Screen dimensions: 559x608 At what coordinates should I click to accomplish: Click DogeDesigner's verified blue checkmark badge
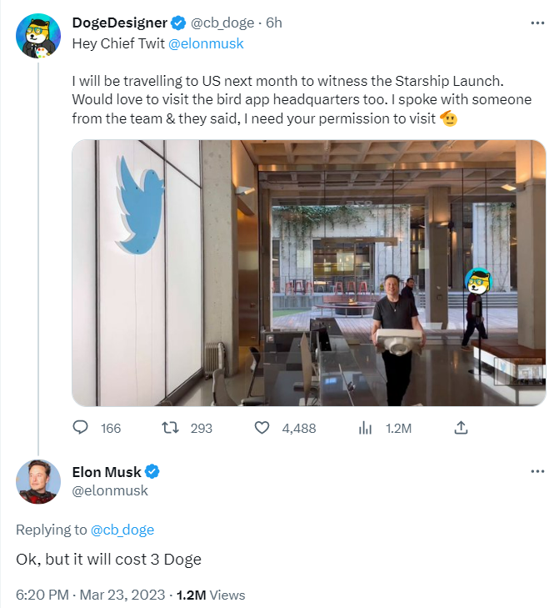click(178, 23)
